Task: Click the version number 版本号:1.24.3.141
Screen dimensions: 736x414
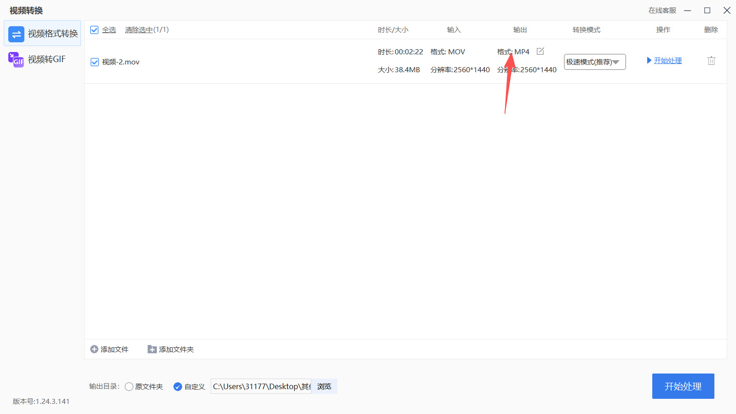Action: coord(41,402)
